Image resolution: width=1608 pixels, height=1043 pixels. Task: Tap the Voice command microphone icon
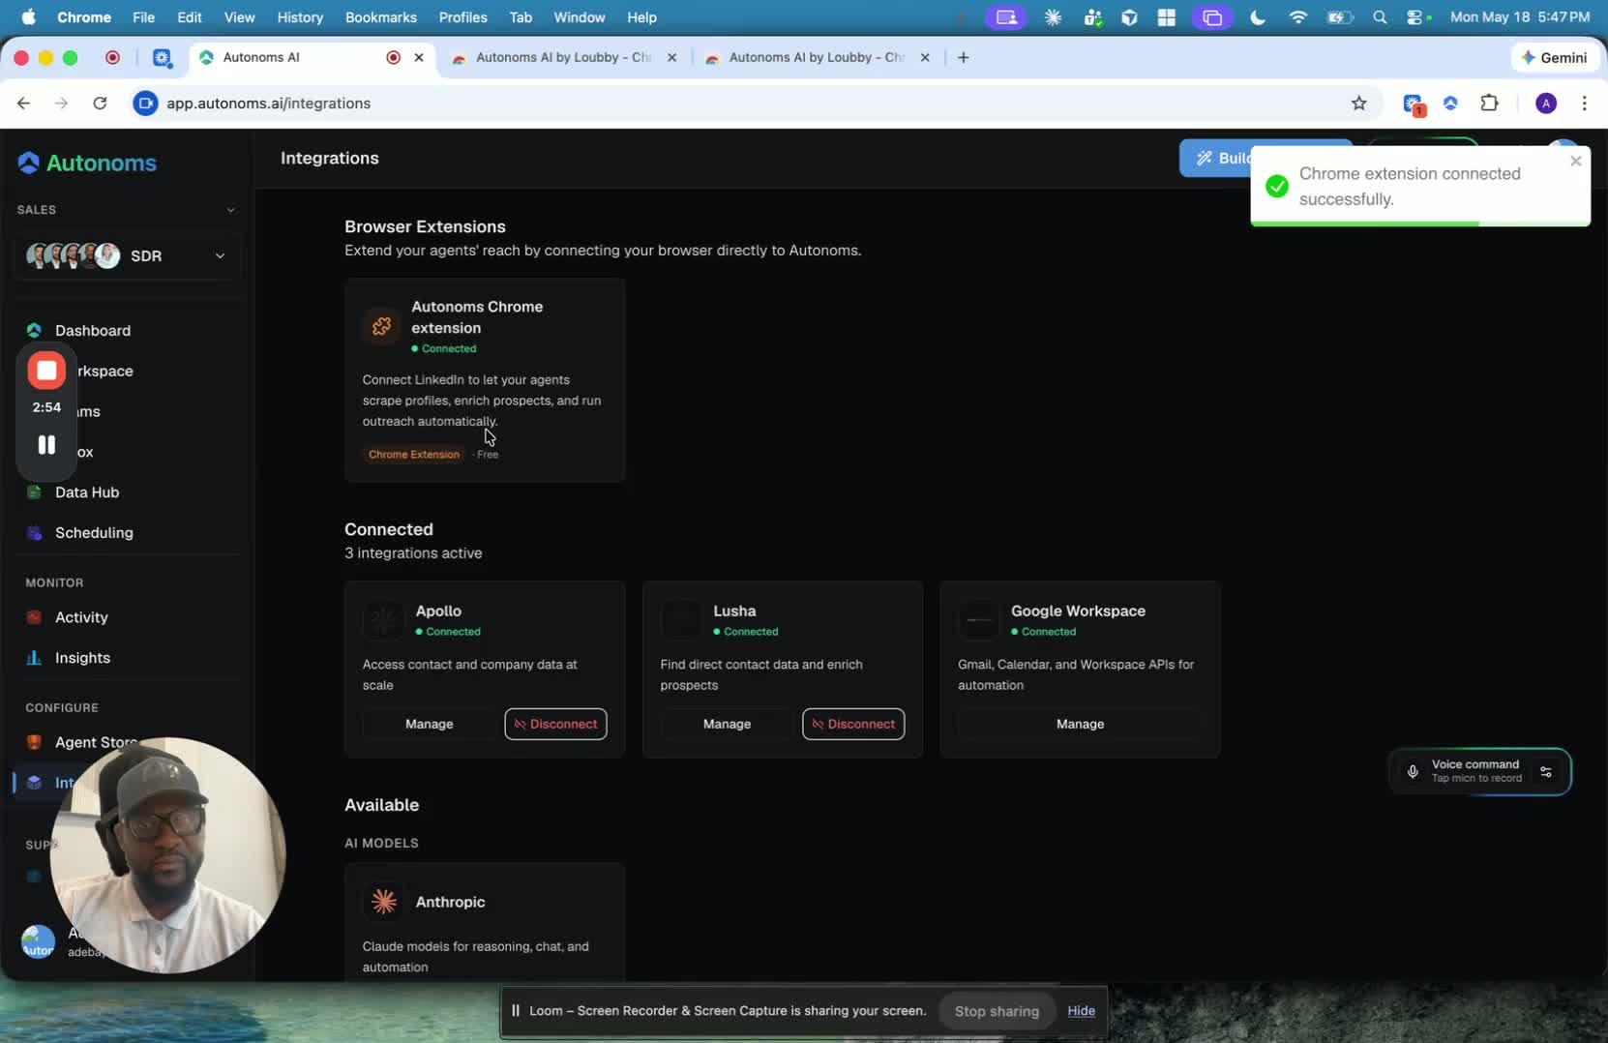[1413, 772]
